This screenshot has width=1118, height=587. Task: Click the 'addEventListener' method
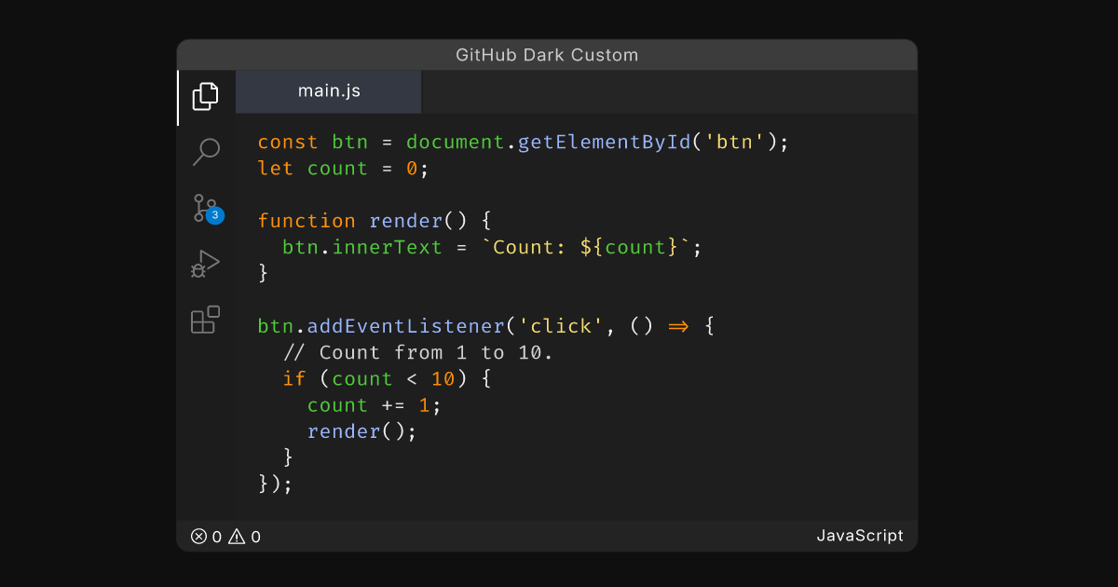[406, 326]
